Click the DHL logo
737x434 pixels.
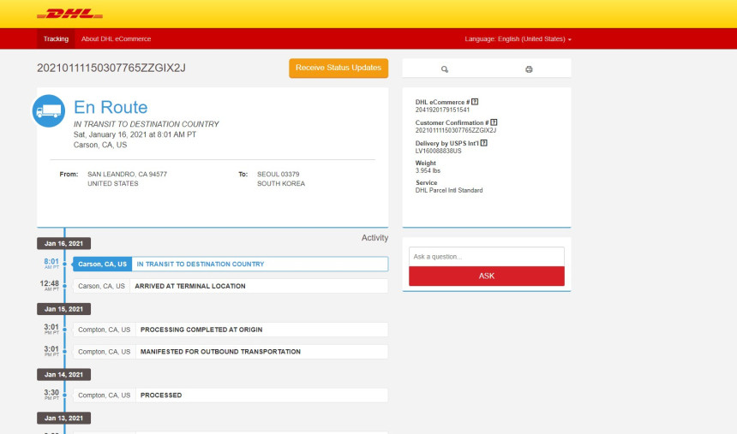(70, 14)
